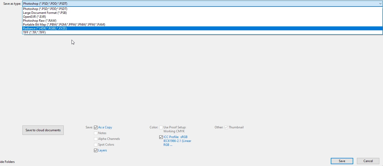Image resolution: width=383 pixels, height=166 pixels.
Task: Click Hide Folders at bottom left
Action: [7, 162]
